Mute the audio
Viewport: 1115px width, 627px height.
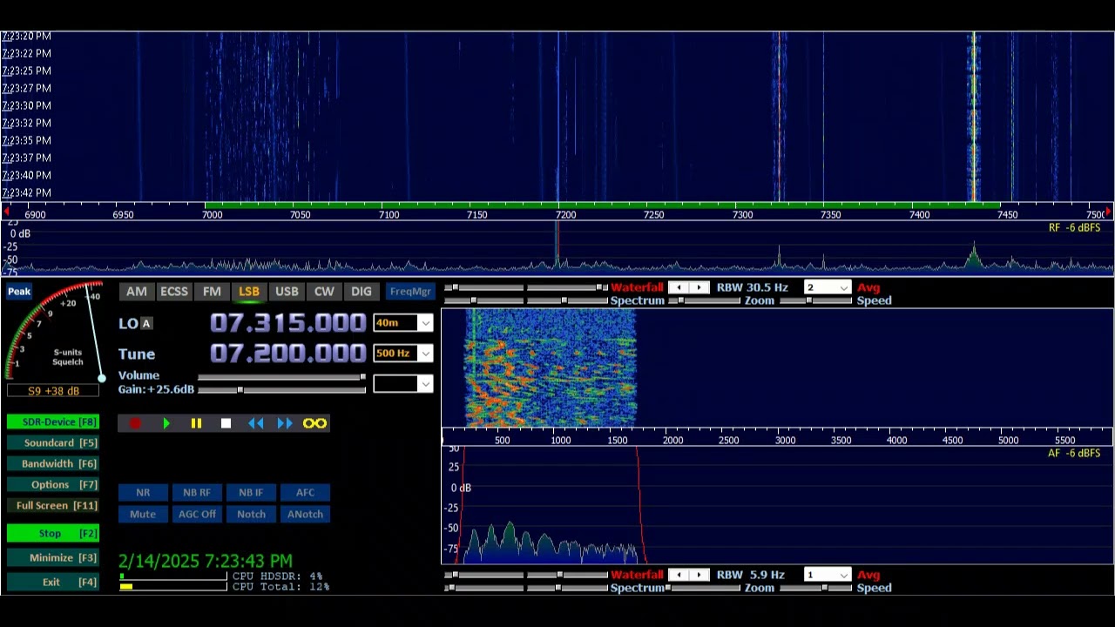(143, 515)
